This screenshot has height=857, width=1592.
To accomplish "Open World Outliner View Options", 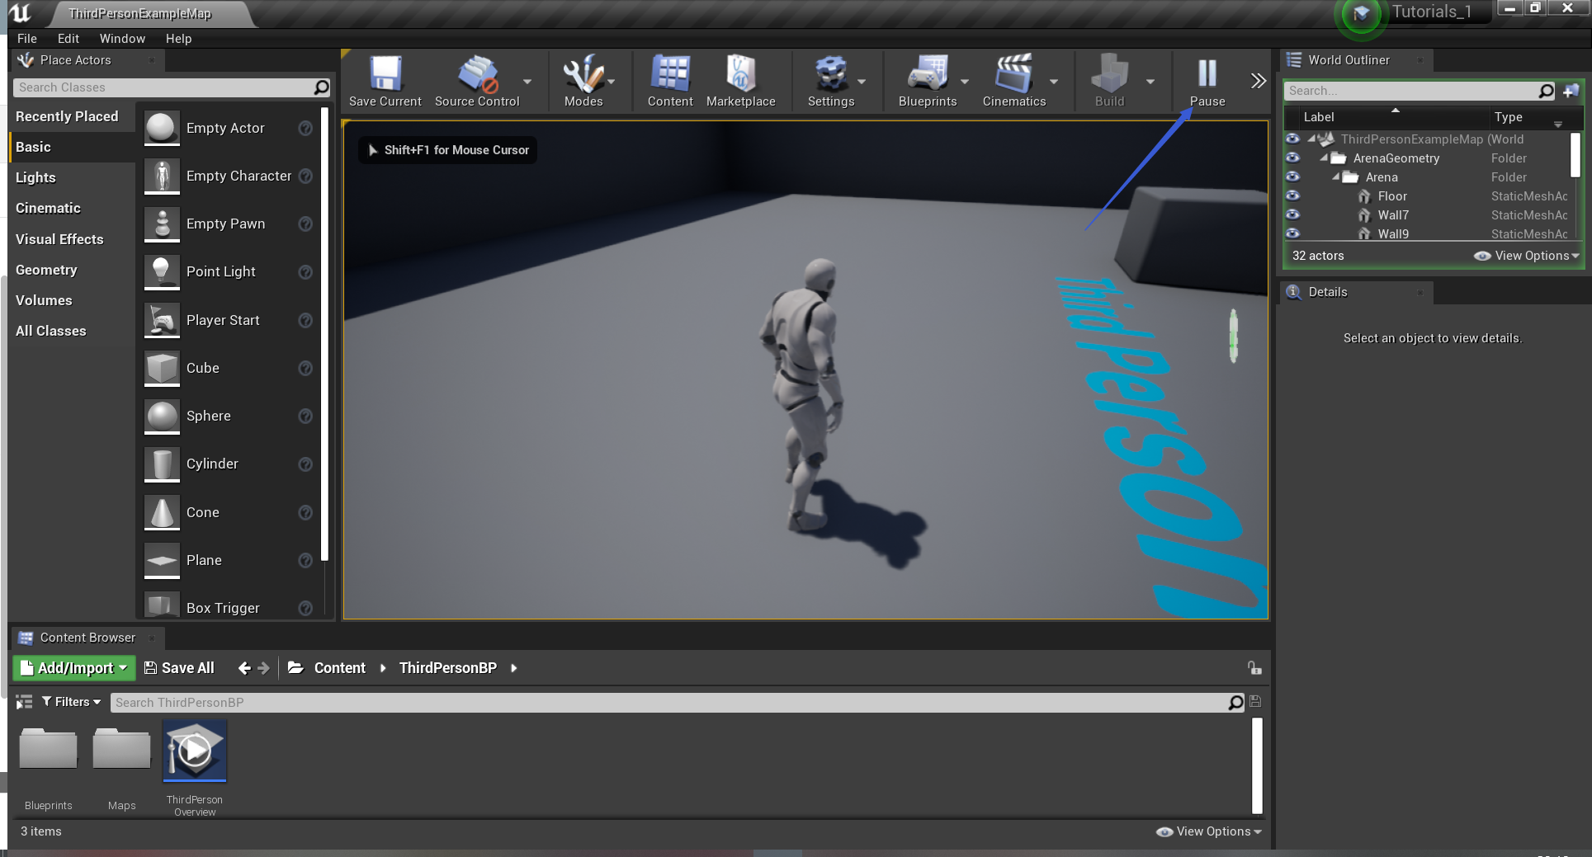I will (1527, 256).
